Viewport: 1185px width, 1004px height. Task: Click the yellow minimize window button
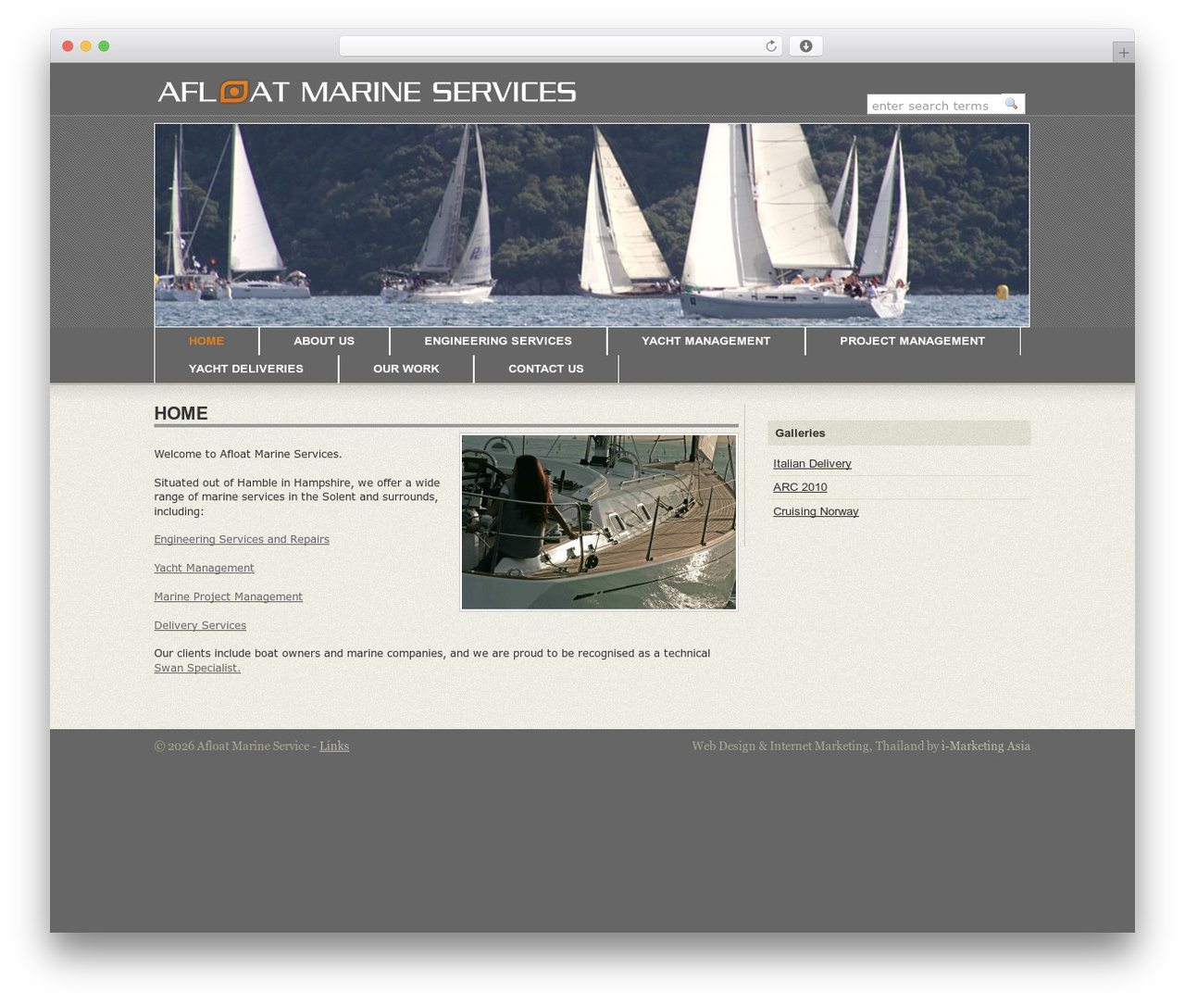(x=86, y=46)
